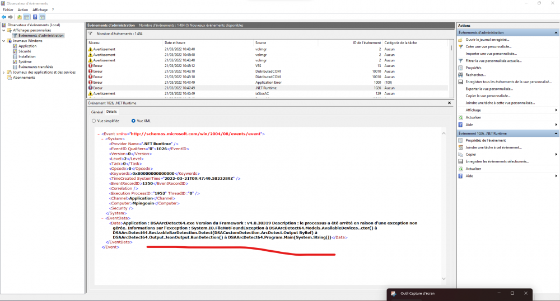Screen dimensions: 560x301
Task: Select the 'Sécurité' log in tree
Action: click(x=25, y=51)
